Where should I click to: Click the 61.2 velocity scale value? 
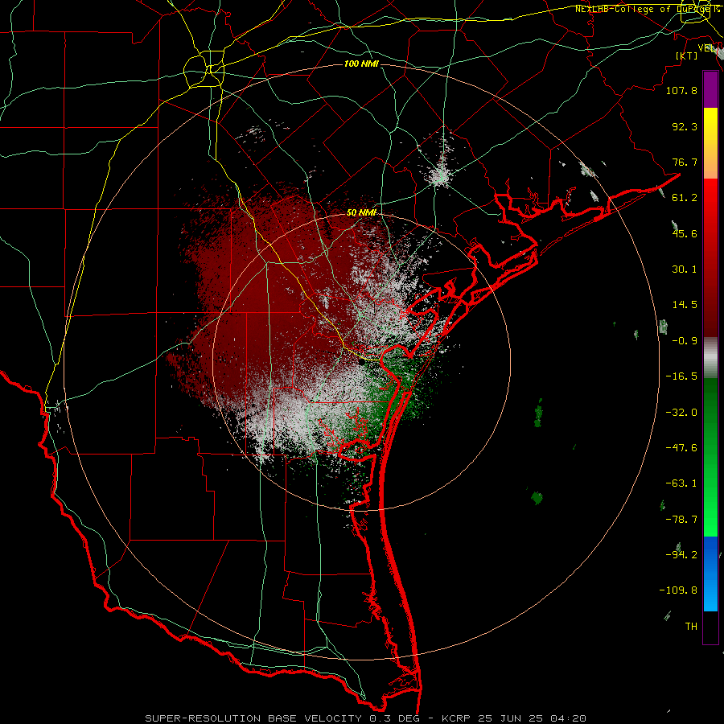pos(685,198)
